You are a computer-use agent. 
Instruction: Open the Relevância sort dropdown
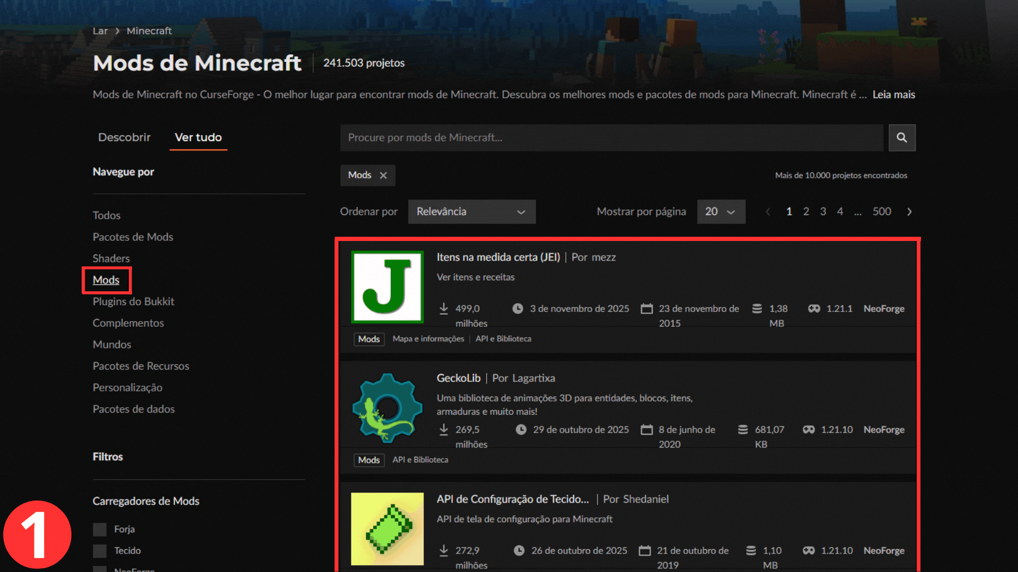coord(471,212)
